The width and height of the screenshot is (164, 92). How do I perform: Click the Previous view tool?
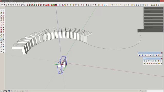pyautogui.click(x=3, y=47)
